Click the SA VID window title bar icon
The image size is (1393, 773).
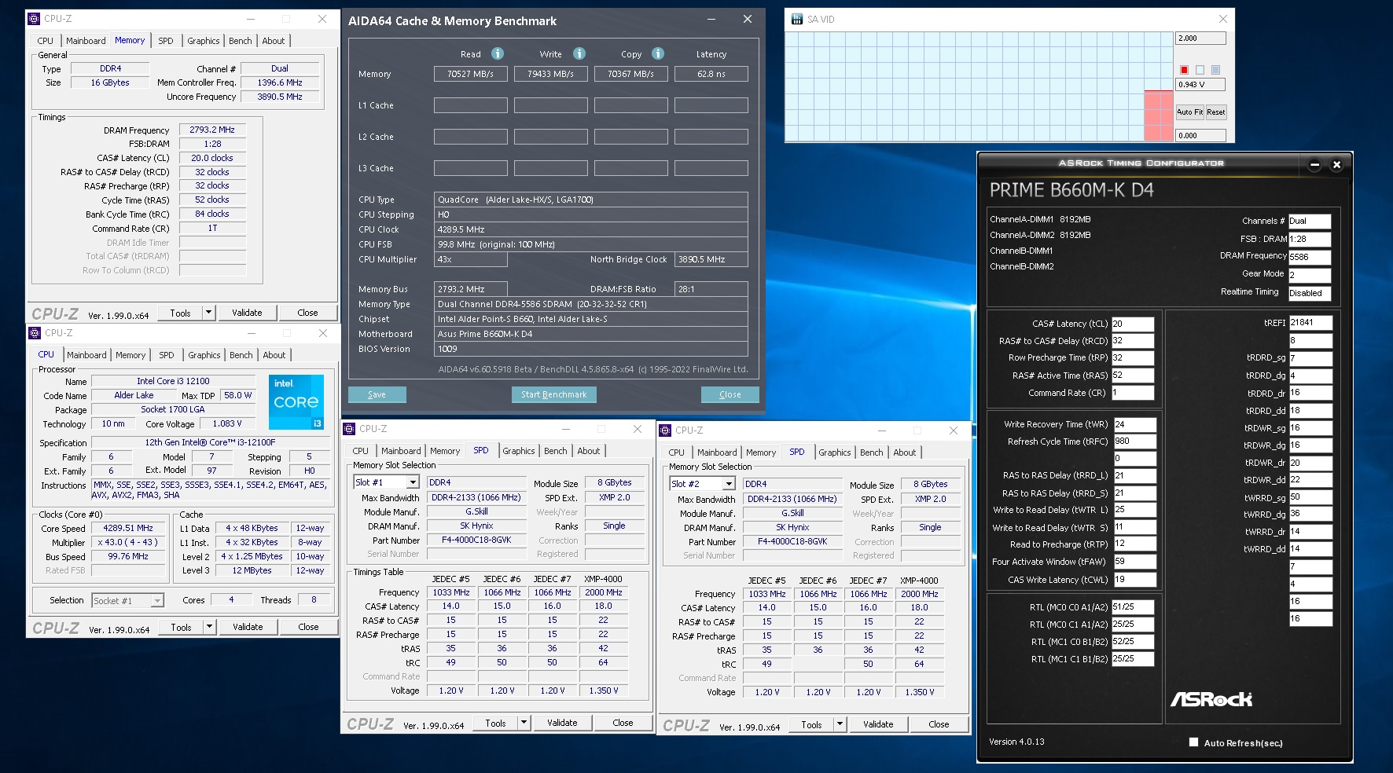coord(796,19)
